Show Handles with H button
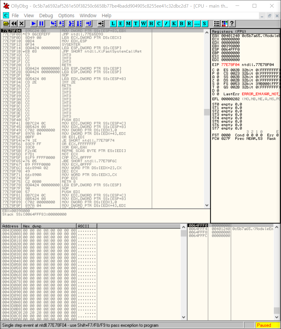 pyautogui.click(x=151, y=23)
